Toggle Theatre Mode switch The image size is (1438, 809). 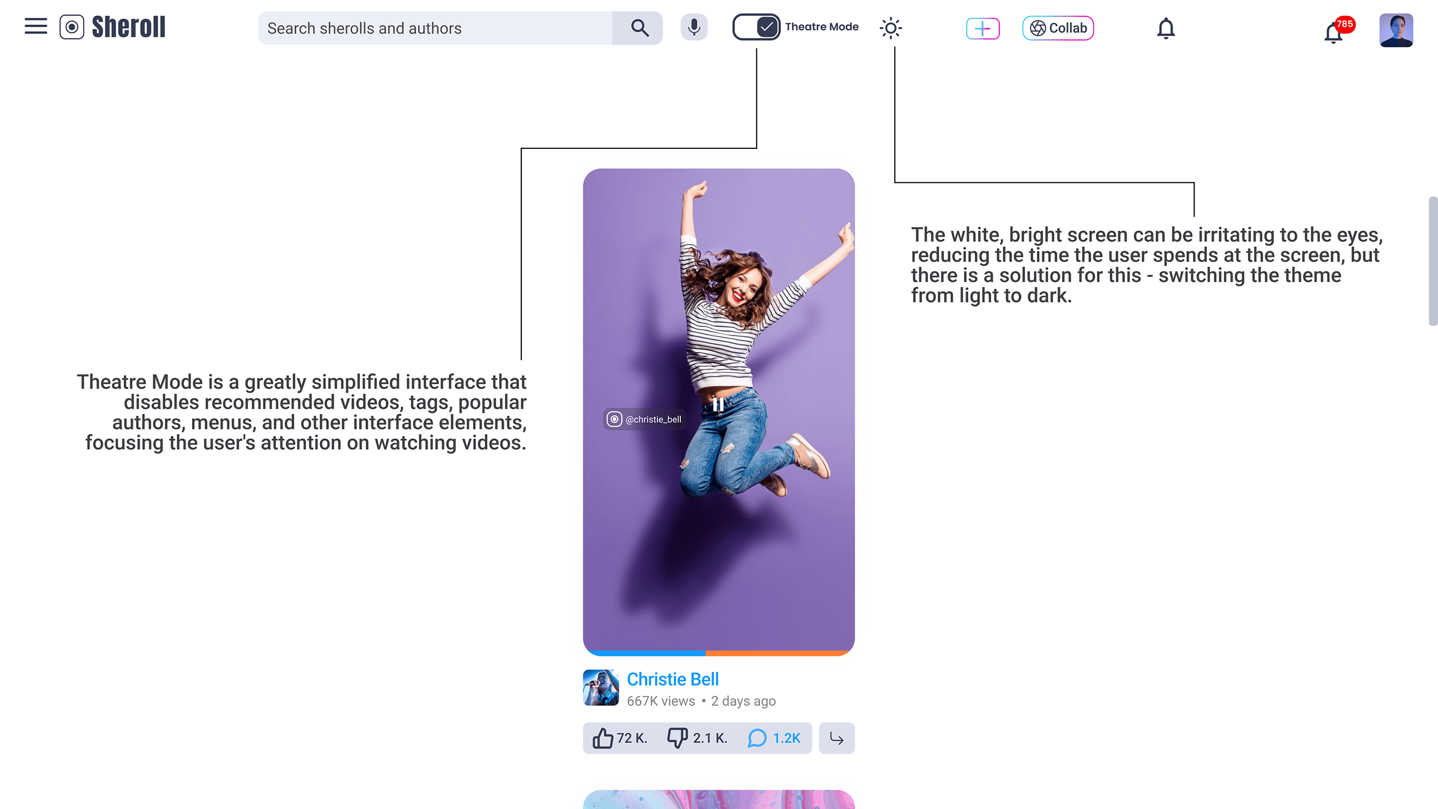coord(756,27)
